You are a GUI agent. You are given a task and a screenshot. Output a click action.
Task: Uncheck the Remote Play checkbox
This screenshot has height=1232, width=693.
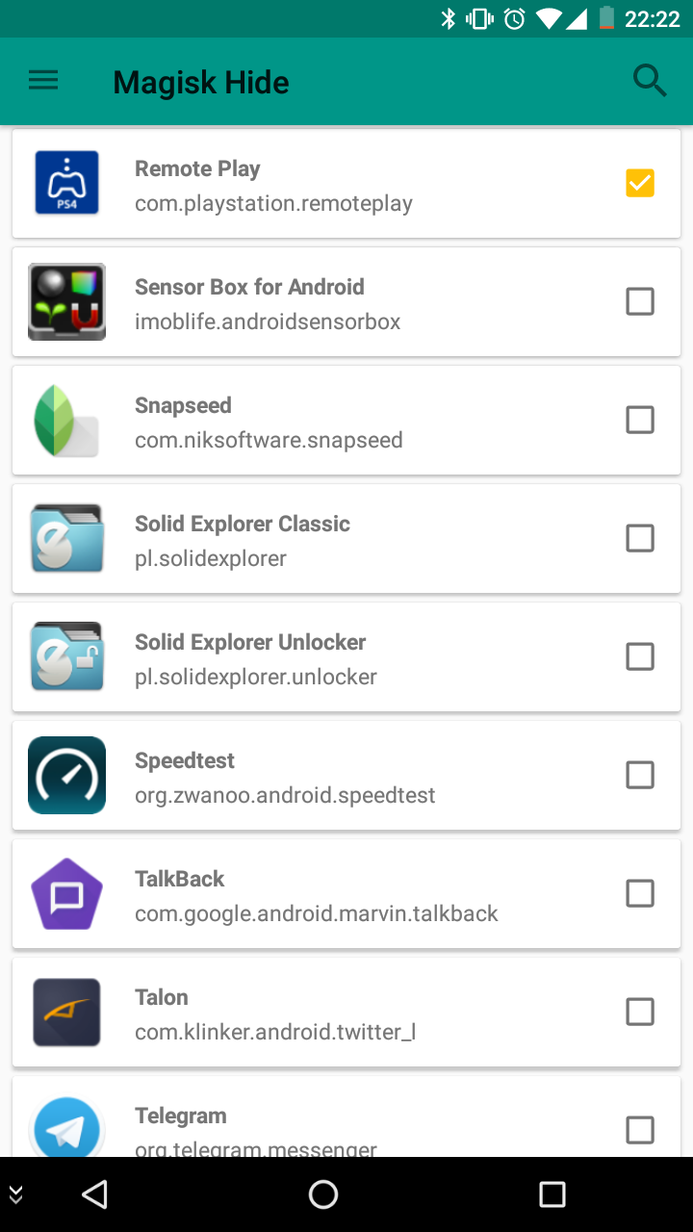point(640,183)
